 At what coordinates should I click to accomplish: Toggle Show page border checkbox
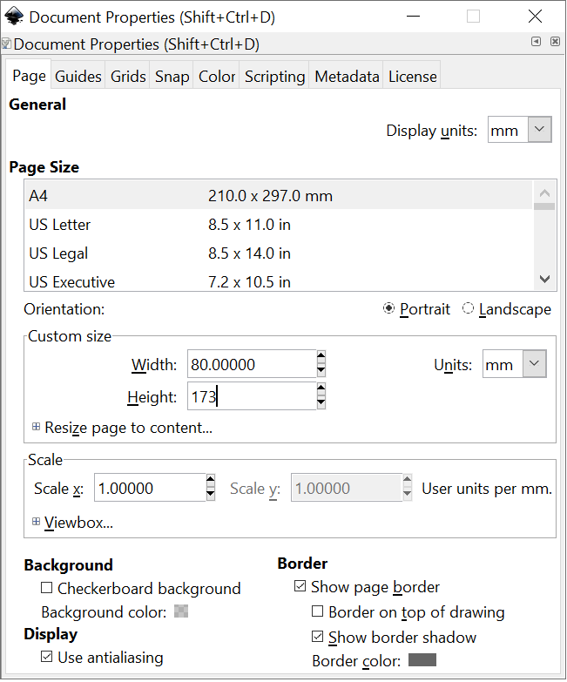[x=300, y=586]
